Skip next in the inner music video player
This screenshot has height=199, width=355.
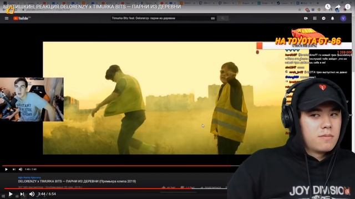tap(14, 169)
